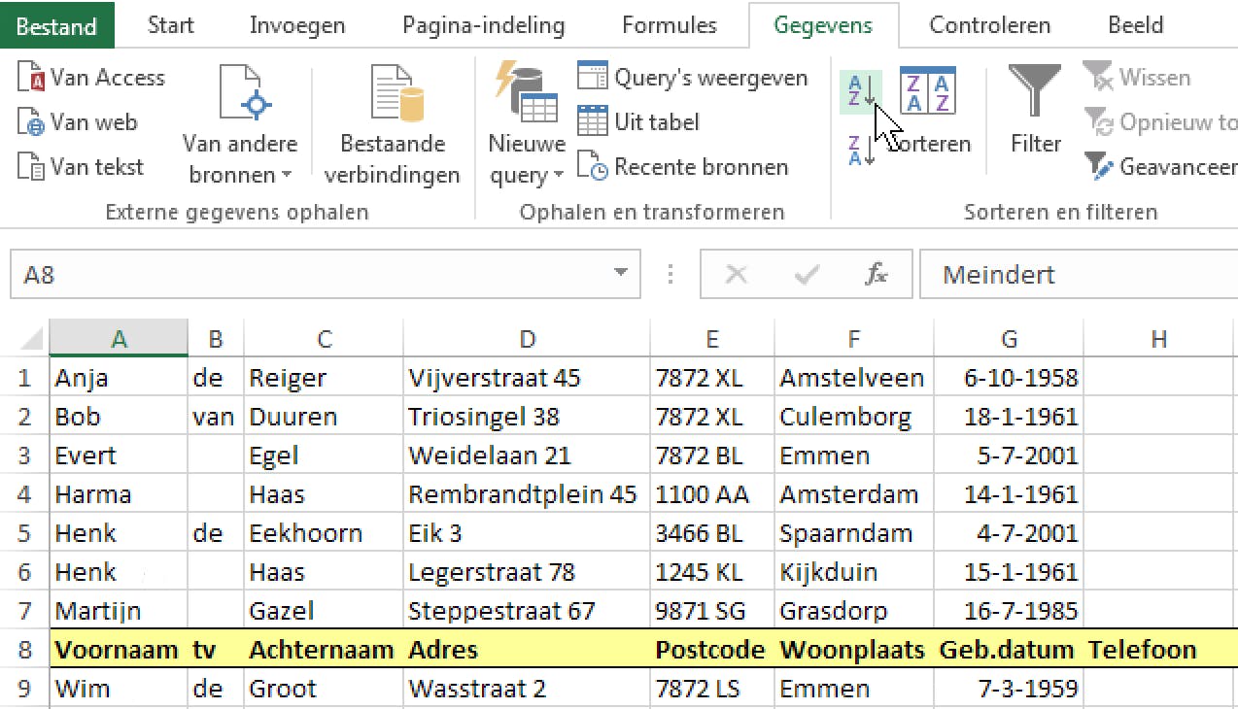The width and height of the screenshot is (1238, 709).
Task: Switch to the Formules tab
Action: coord(669,25)
